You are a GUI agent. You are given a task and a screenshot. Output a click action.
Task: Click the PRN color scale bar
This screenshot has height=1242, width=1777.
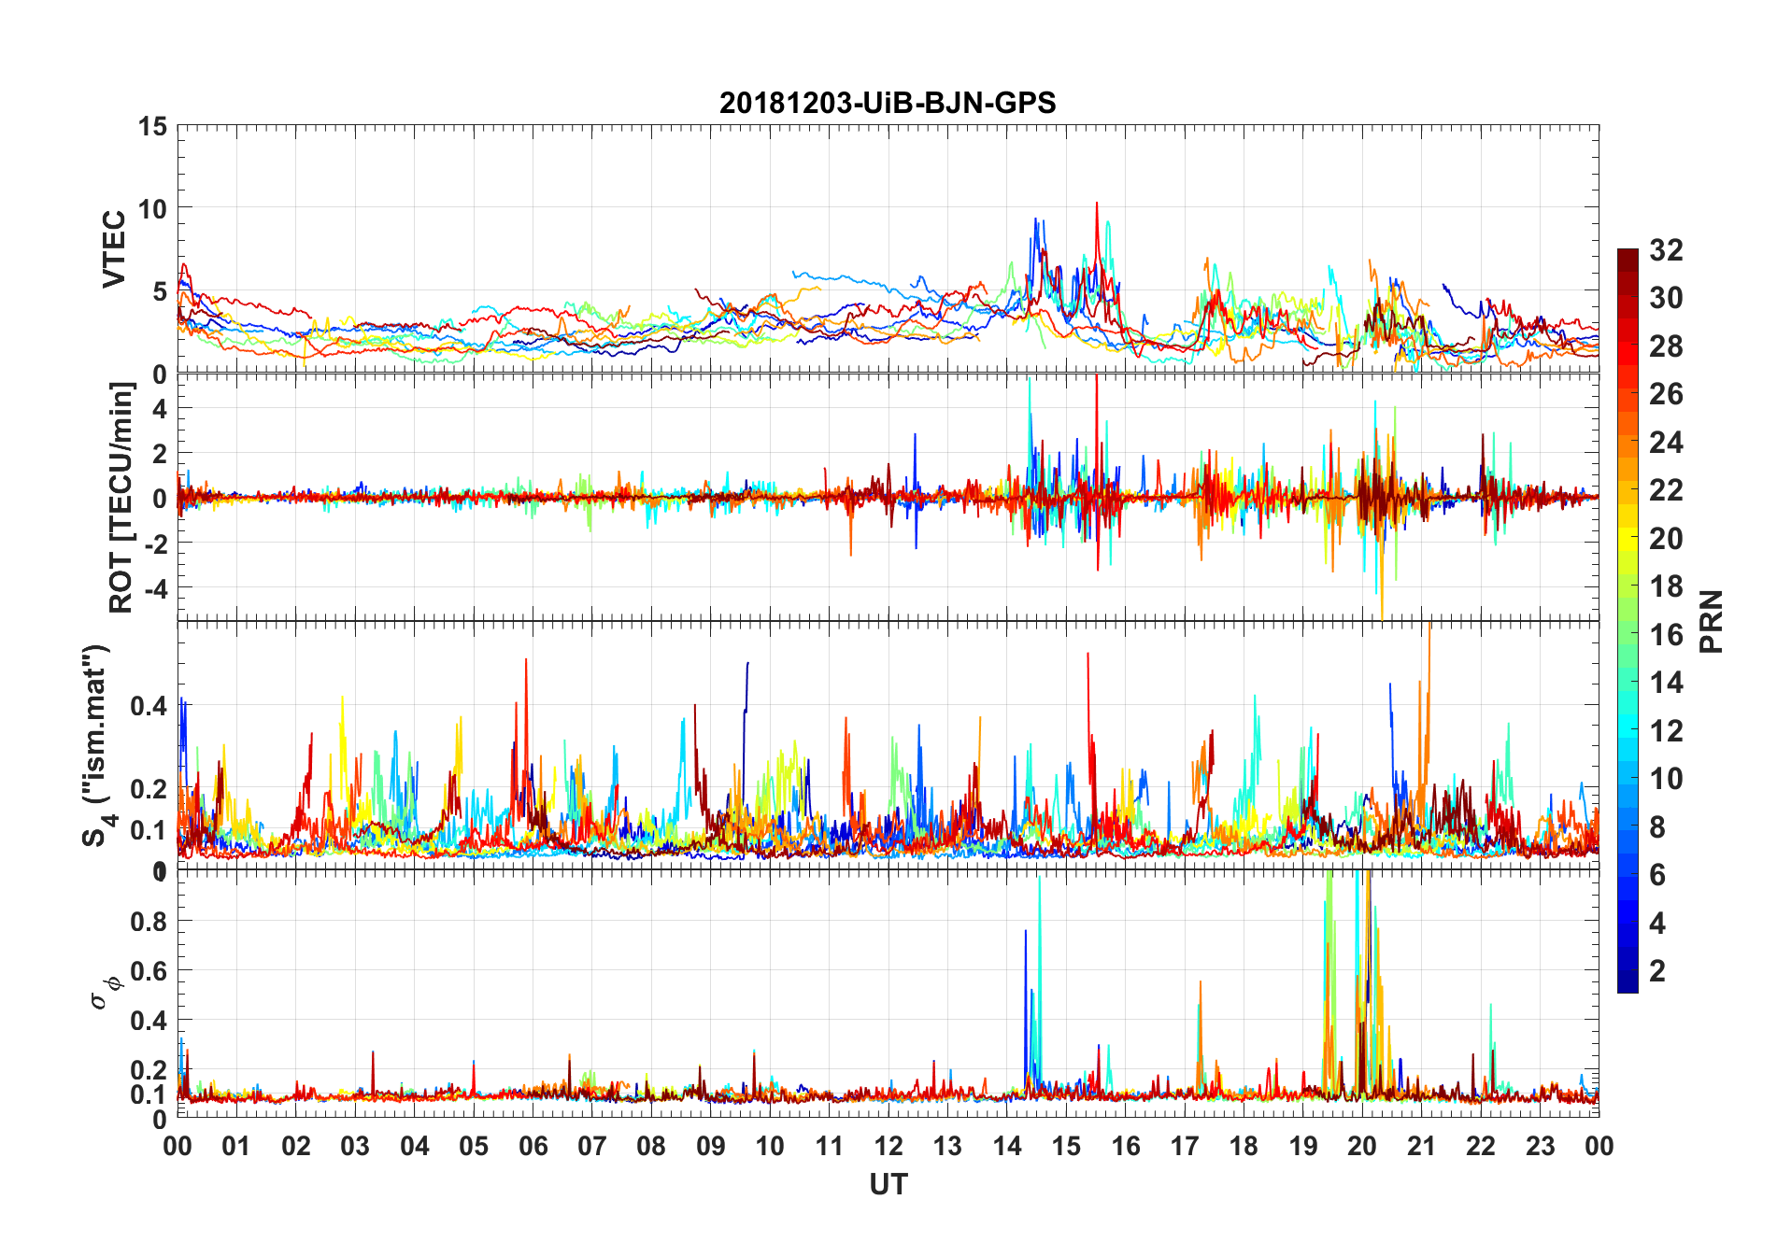coord(1628,621)
